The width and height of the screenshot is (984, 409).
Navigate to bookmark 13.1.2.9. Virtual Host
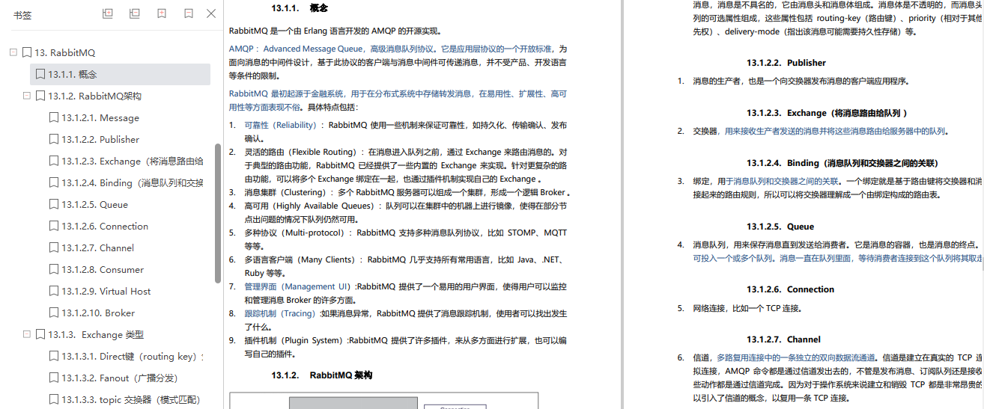pos(106,291)
